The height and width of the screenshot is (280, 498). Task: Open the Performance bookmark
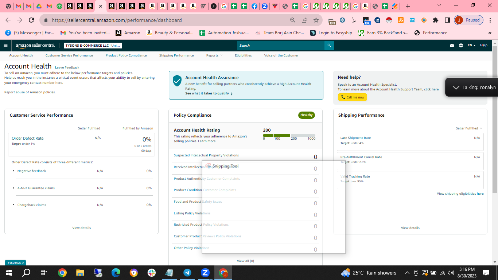coord(431,33)
